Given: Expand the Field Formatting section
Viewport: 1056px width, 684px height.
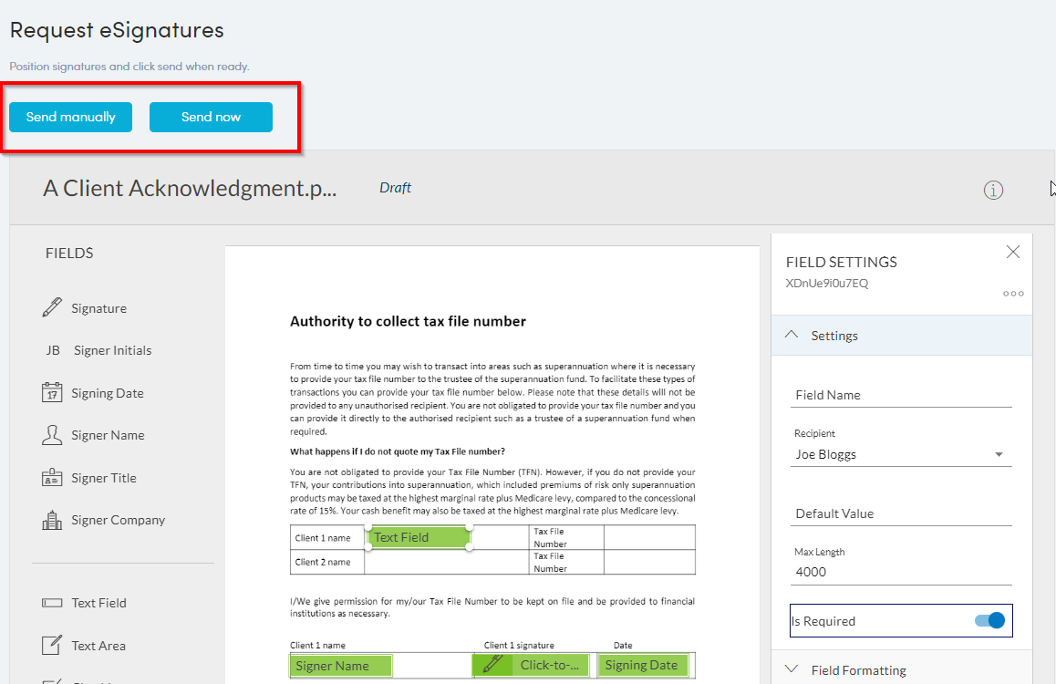Looking at the screenshot, I should click(791, 670).
